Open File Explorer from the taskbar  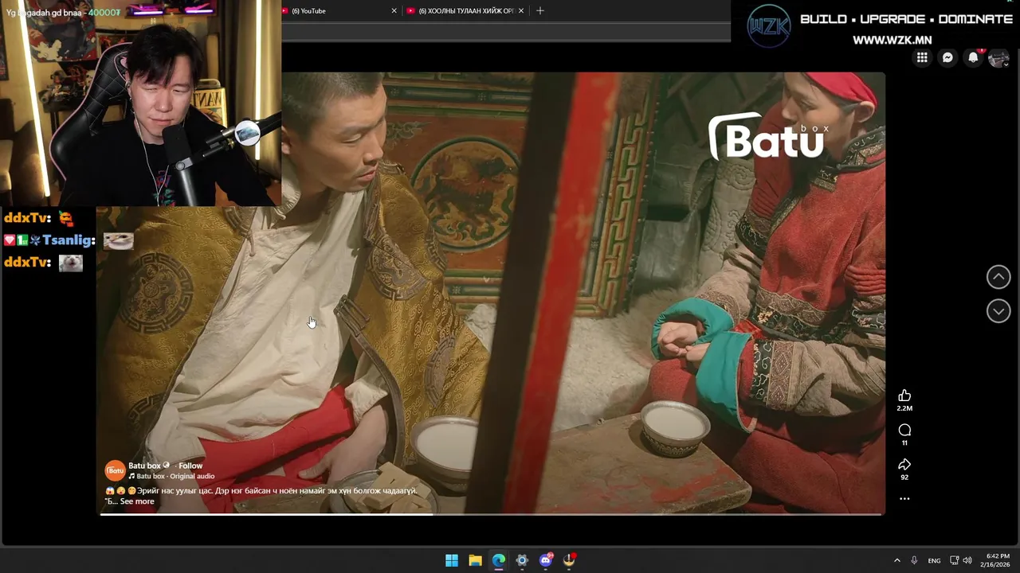click(475, 560)
